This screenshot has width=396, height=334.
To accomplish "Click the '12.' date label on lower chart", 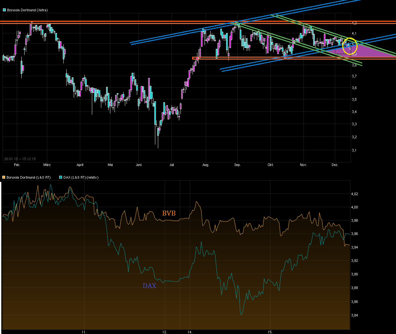I will point(165,332).
